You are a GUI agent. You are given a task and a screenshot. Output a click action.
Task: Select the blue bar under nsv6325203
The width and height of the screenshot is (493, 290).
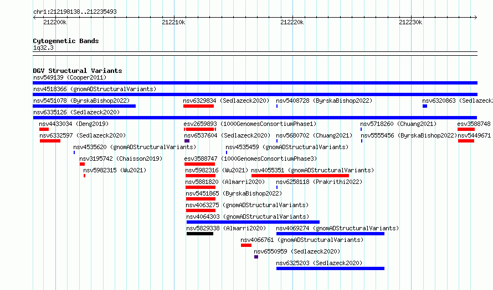pos(330,268)
